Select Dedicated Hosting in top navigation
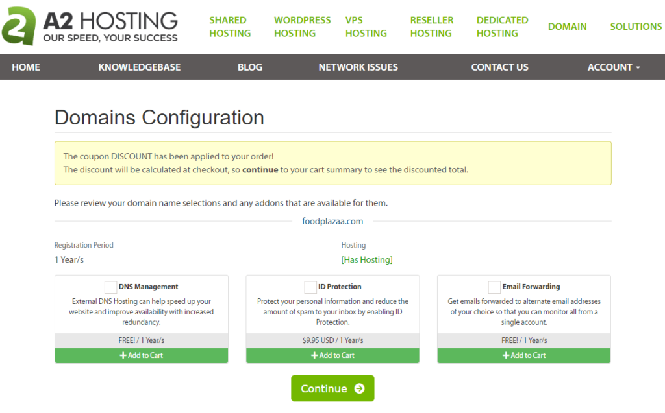The height and width of the screenshot is (413, 665). pos(503,27)
